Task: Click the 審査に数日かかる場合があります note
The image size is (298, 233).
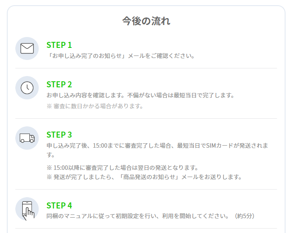Action: click(95, 106)
